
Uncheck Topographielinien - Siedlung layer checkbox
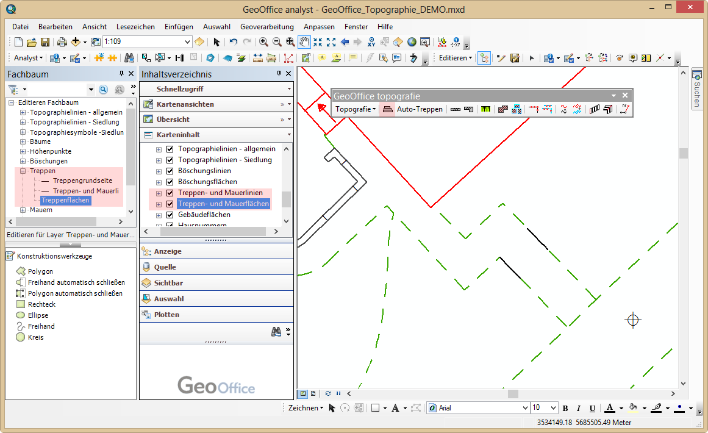[170, 160]
